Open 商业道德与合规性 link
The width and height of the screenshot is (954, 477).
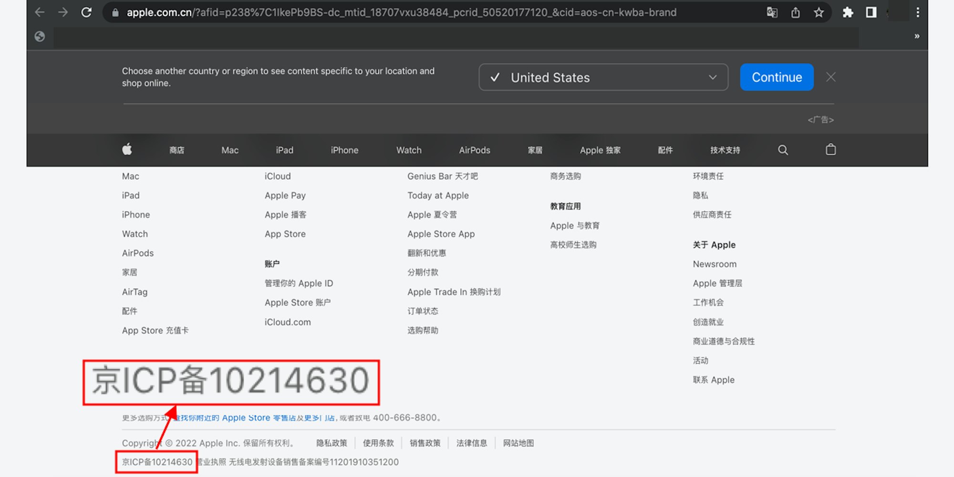724,341
